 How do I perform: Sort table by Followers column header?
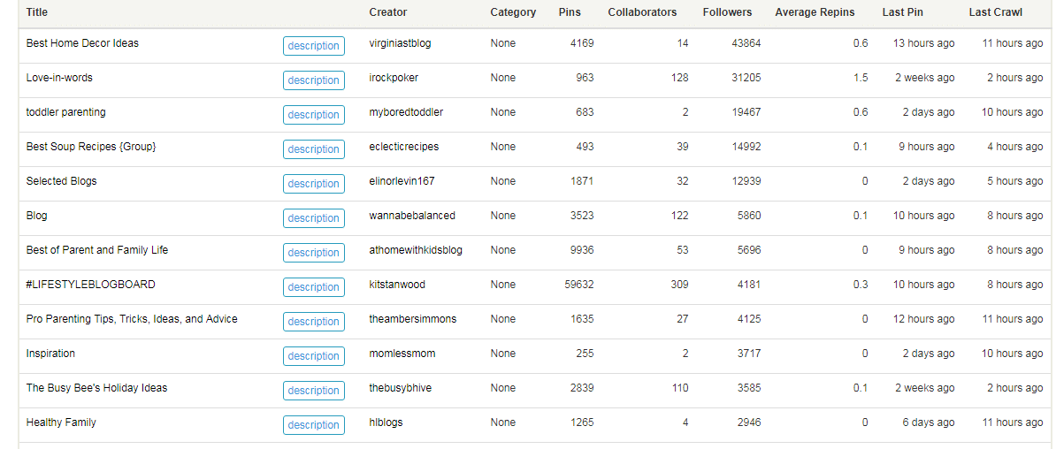point(727,12)
